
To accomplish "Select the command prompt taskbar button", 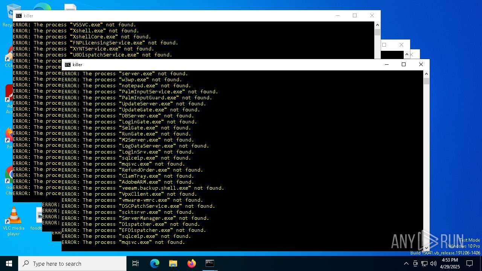I will (210, 263).
